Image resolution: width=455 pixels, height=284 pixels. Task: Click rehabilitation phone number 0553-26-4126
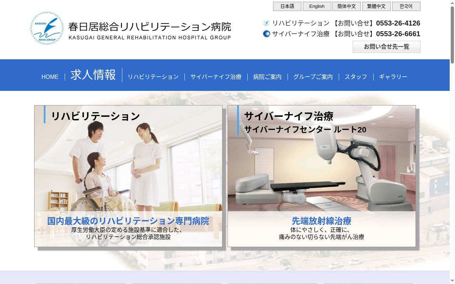click(x=398, y=23)
